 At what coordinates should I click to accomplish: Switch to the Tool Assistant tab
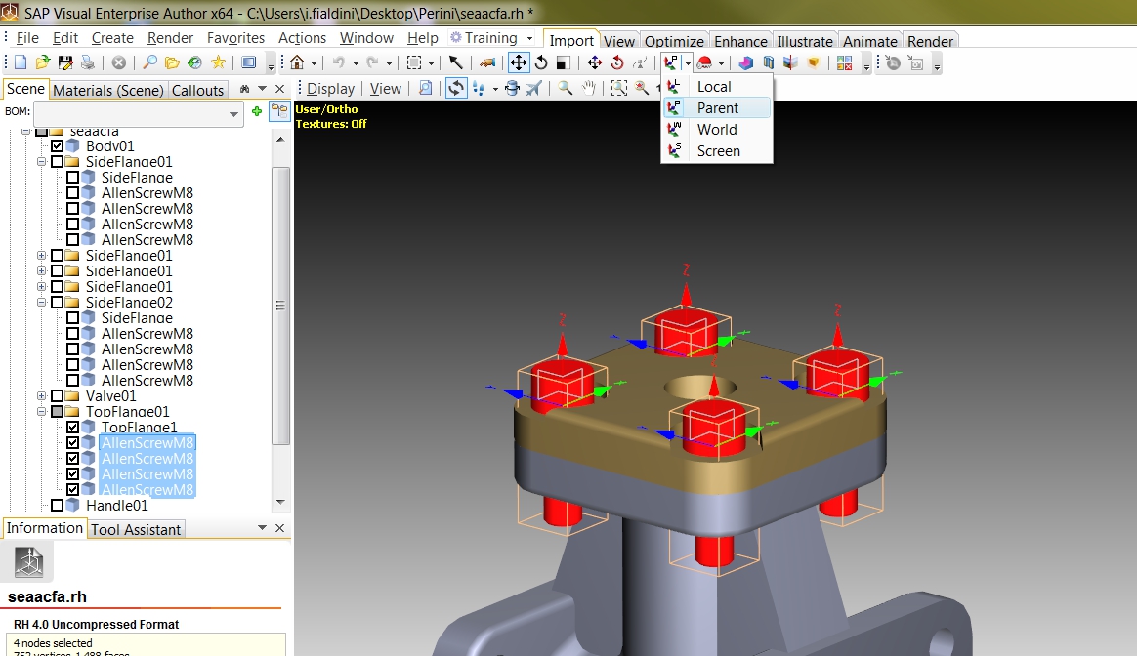(x=136, y=529)
